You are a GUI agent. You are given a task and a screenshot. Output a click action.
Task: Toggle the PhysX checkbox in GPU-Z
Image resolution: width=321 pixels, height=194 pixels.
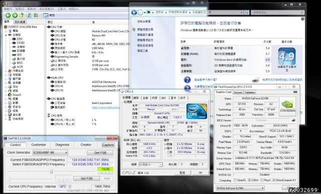click(262, 180)
